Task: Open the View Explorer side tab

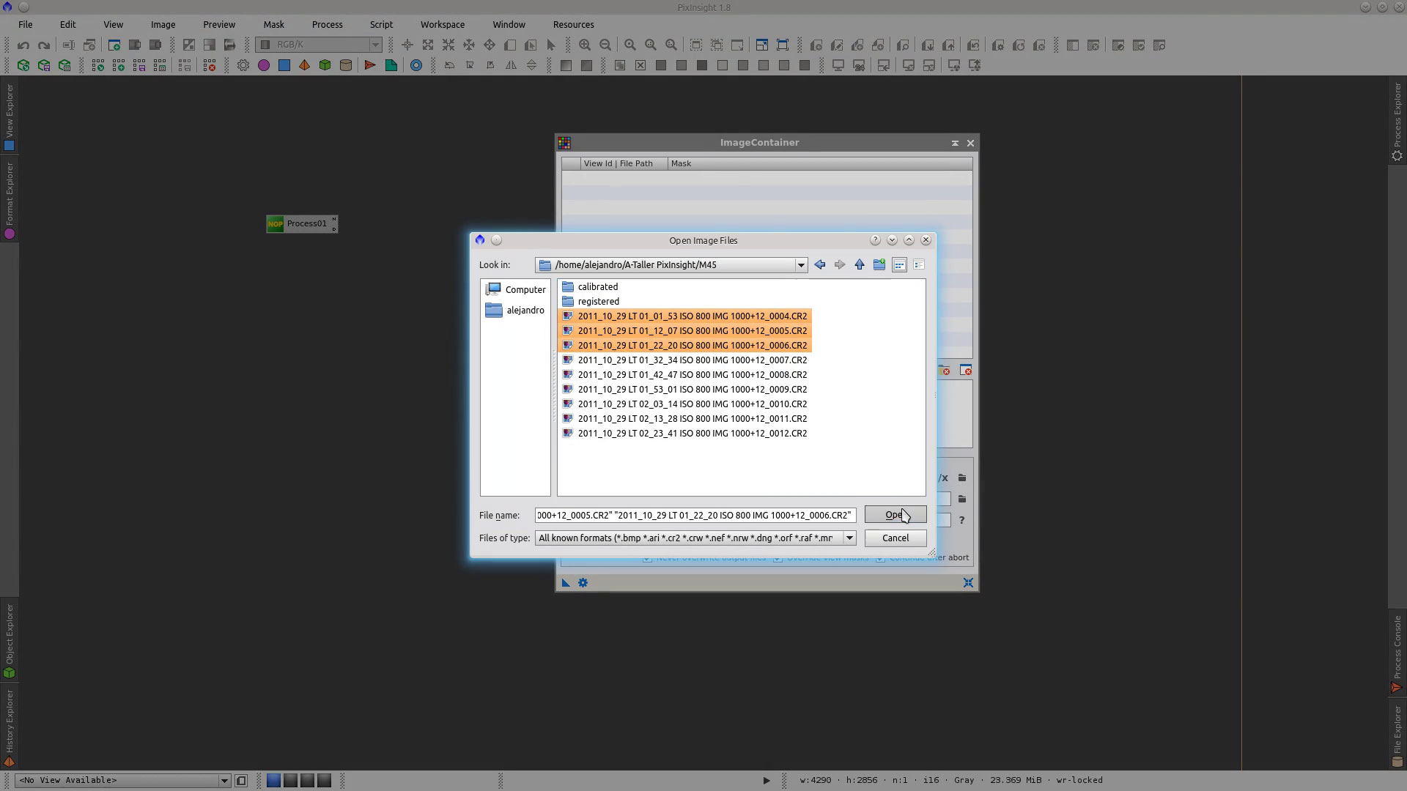Action: 10,116
